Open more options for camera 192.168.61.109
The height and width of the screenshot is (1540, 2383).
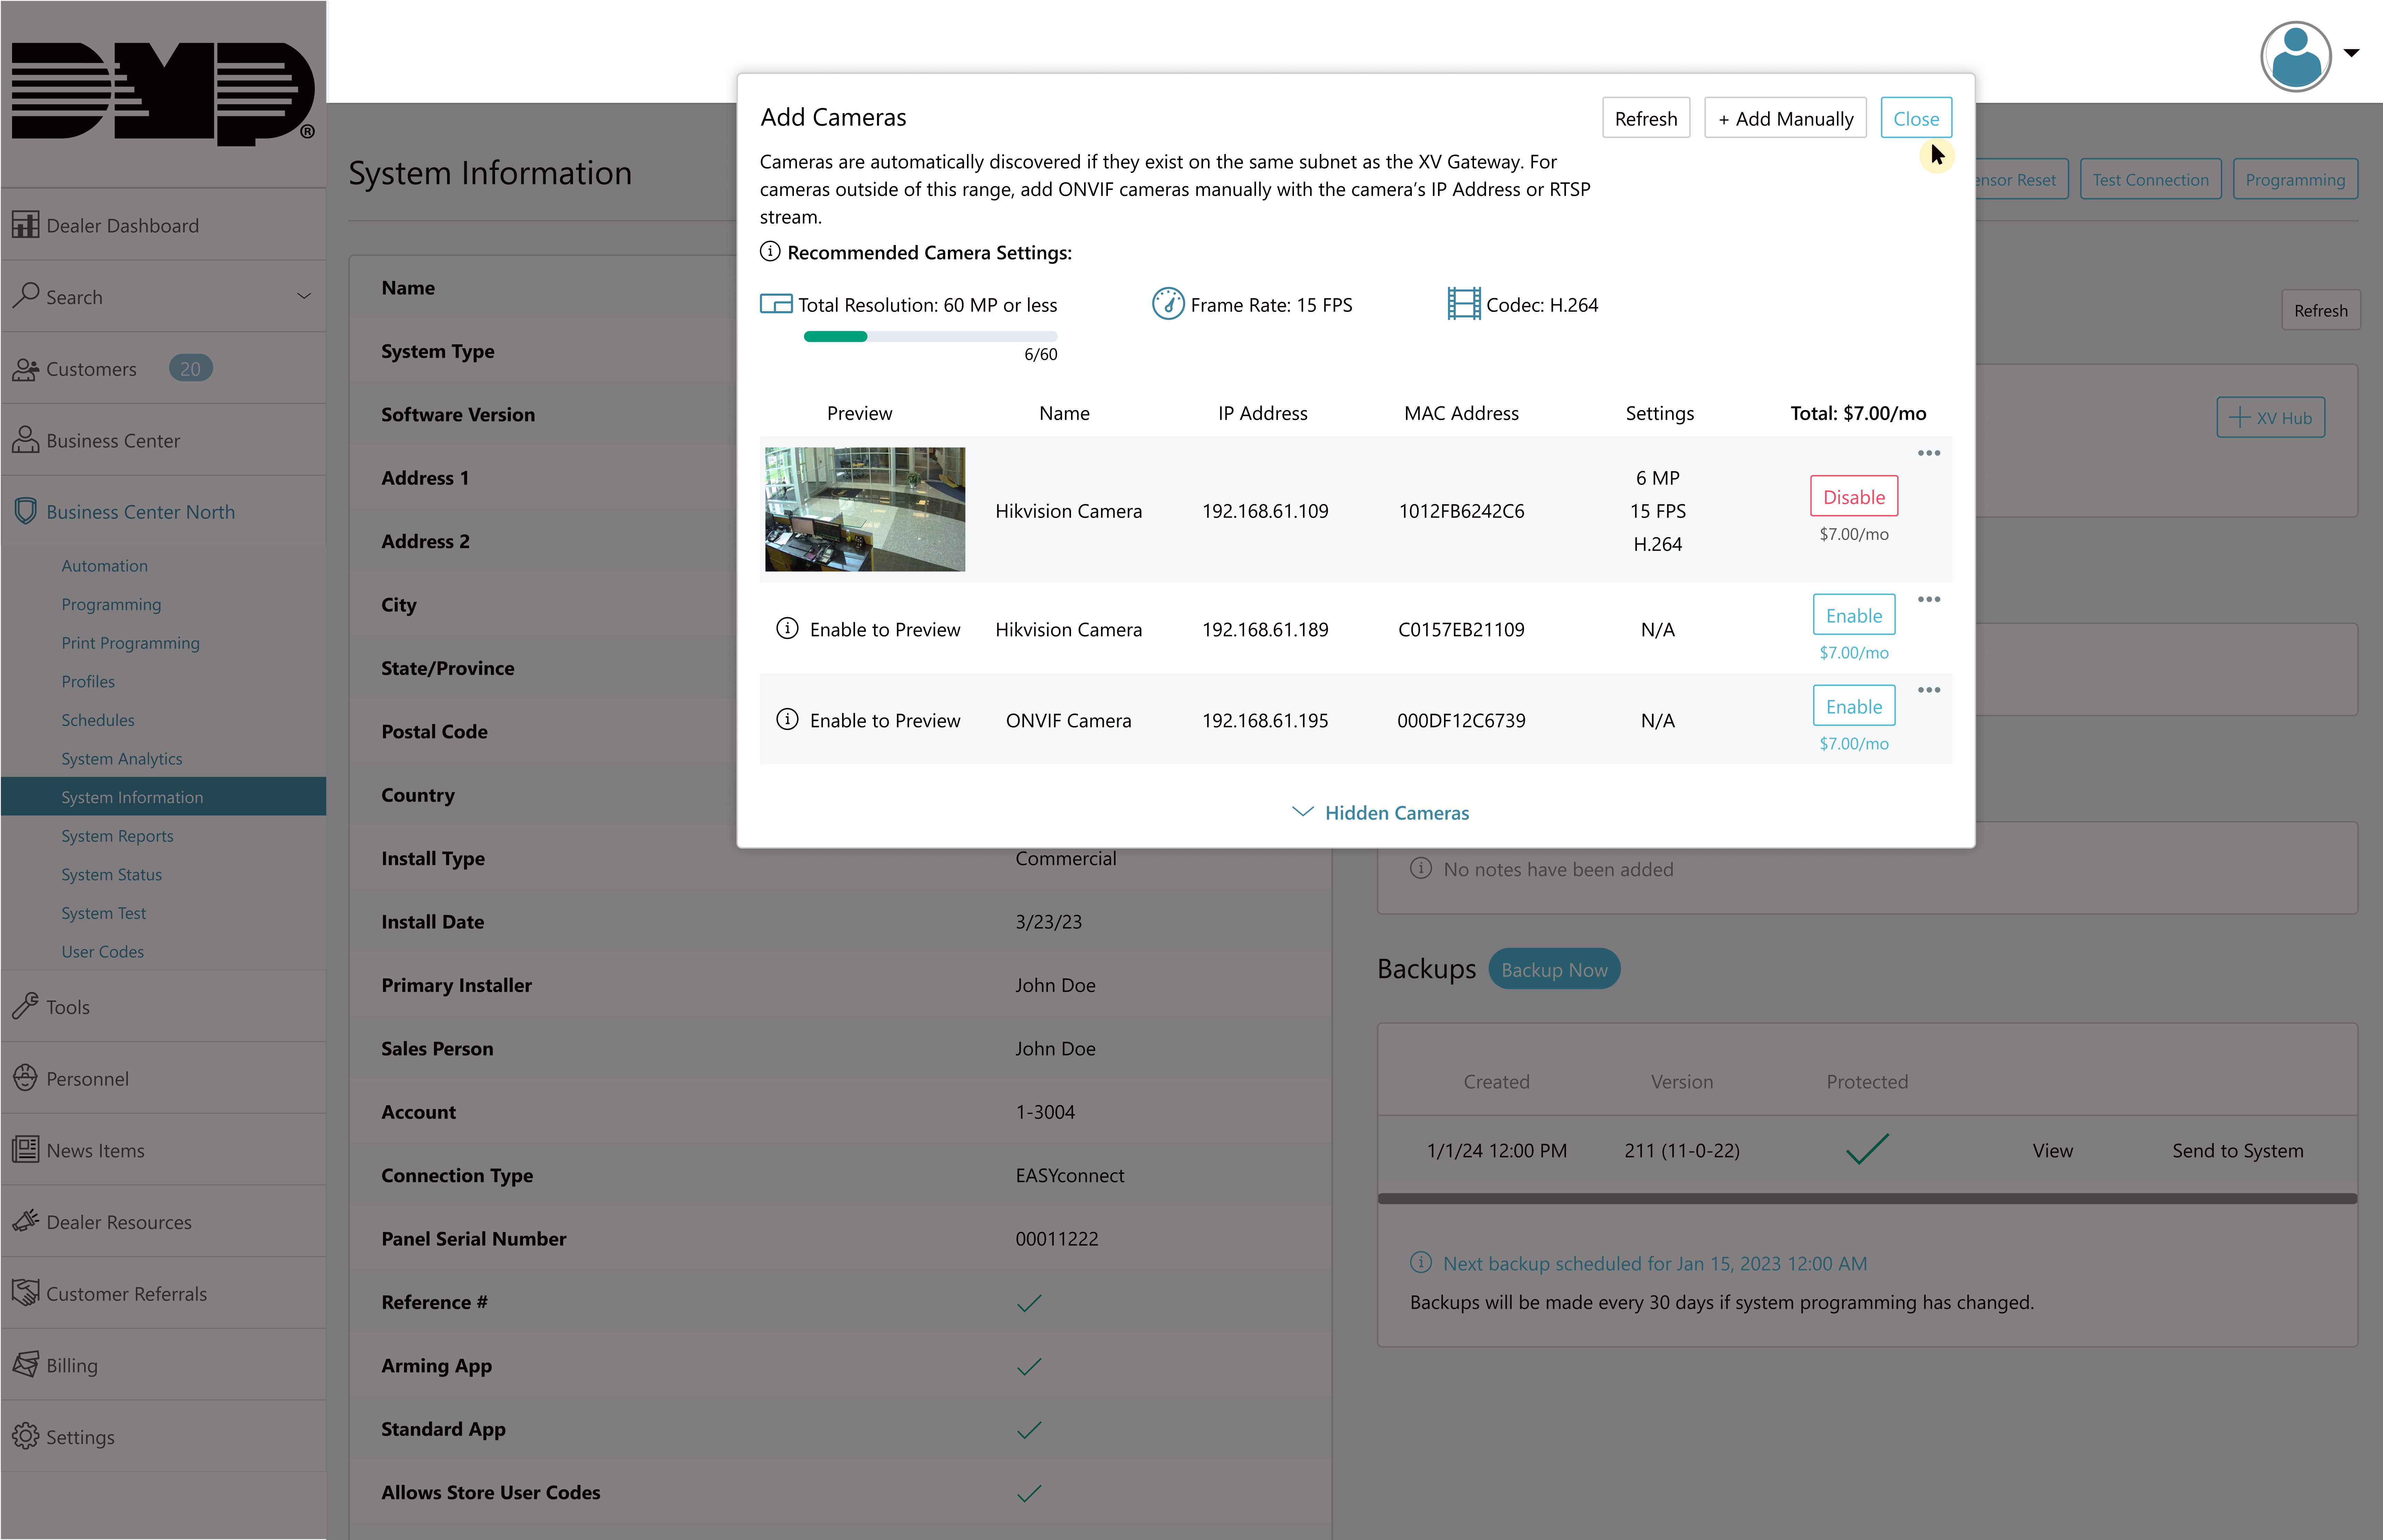(x=1929, y=453)
